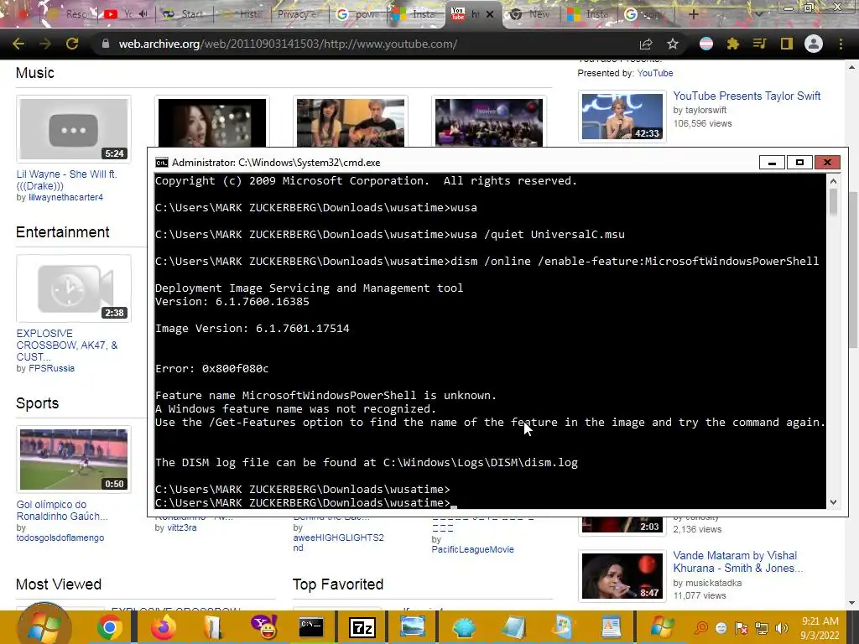Switch to the 'New' Chrome tab

click(x=530, y=13)
